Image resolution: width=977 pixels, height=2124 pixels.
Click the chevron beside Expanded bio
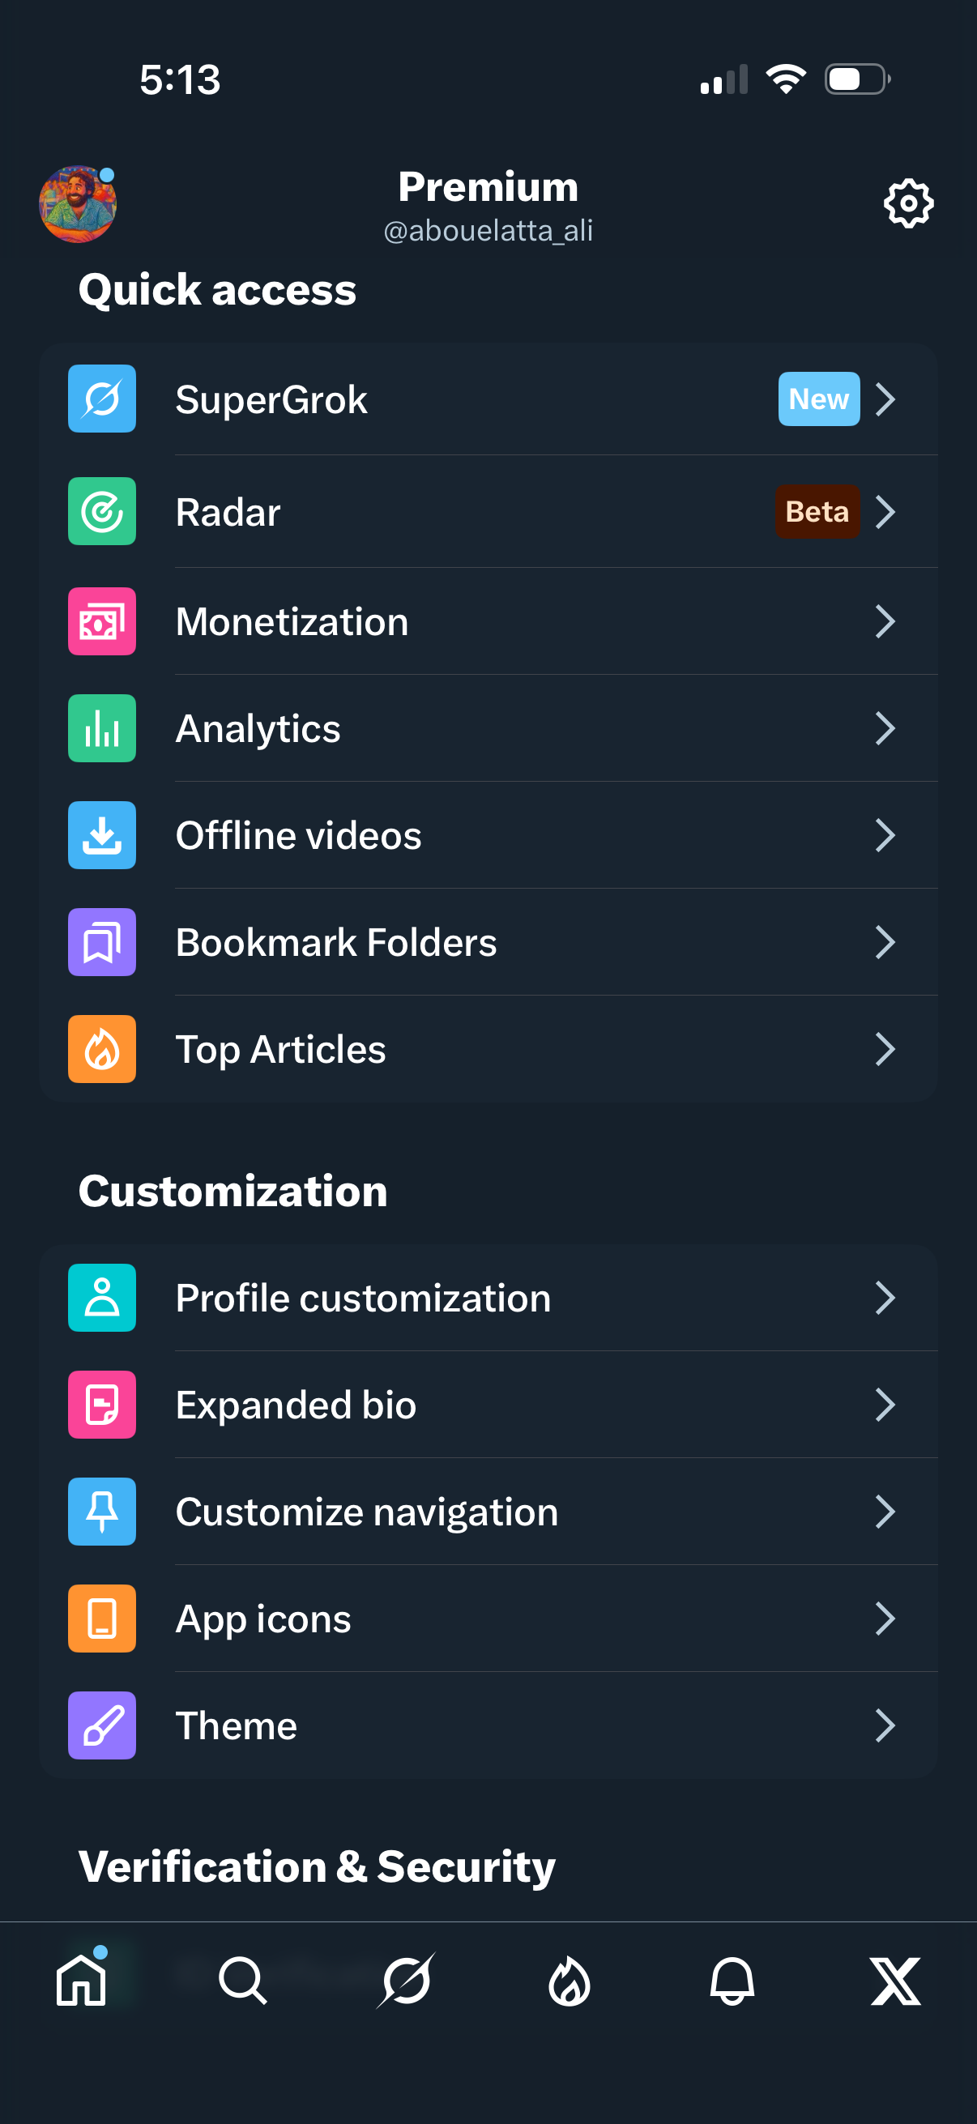(885, 1405)
